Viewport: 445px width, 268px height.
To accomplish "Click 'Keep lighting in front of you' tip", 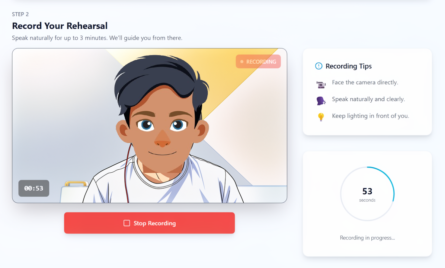I will point(370,116).
